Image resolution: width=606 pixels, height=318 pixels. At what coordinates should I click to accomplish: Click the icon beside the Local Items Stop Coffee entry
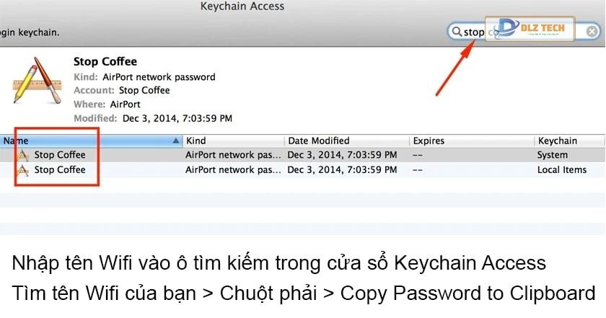coord(23,170)
